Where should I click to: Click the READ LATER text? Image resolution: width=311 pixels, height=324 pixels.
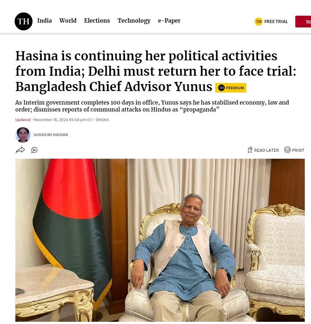click(x=266, y=150)
